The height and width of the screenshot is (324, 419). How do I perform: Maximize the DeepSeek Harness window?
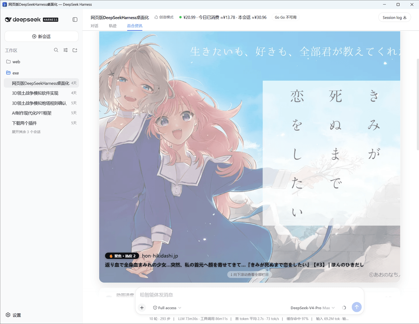(398, 5)
